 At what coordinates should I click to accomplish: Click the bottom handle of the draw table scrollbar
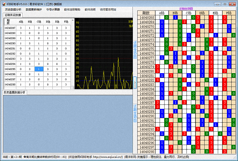[x=73, y=87]
